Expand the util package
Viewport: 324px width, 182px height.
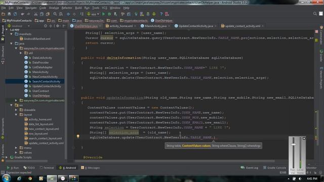coord(21,53)
